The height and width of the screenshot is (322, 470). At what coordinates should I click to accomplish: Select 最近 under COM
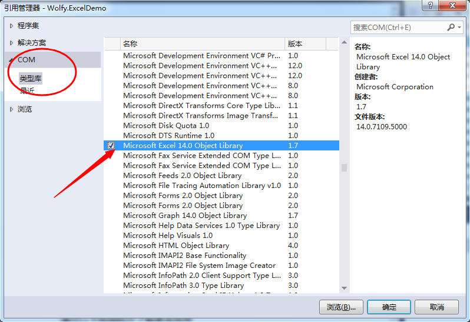coord(27,90)
